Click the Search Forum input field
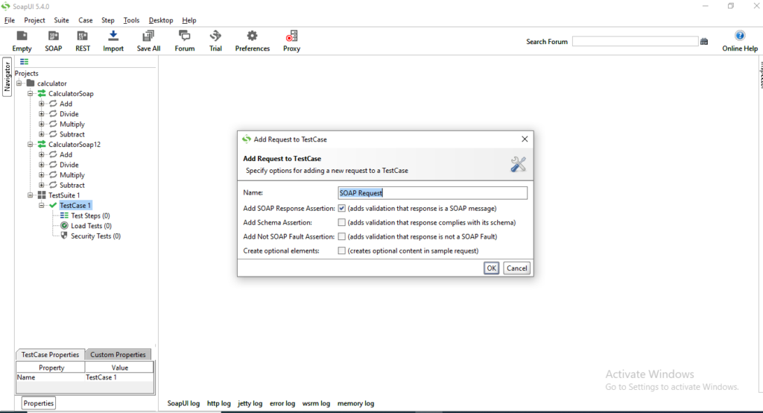The height and width of the screenshot is (413, 763). (635, 42)
